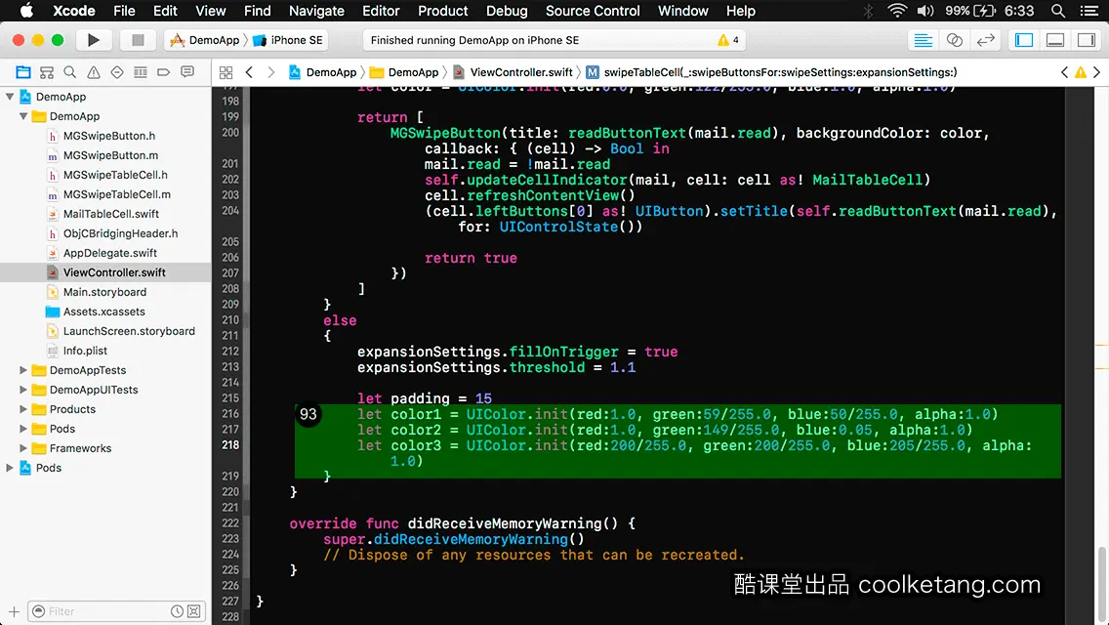
Task: Open the Report navigator
Action: point(187,72)
